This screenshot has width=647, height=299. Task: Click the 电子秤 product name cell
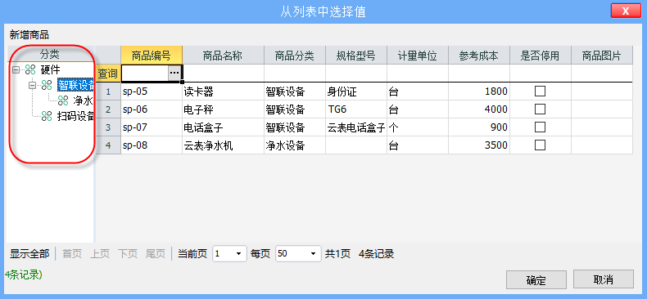(223, 109)
